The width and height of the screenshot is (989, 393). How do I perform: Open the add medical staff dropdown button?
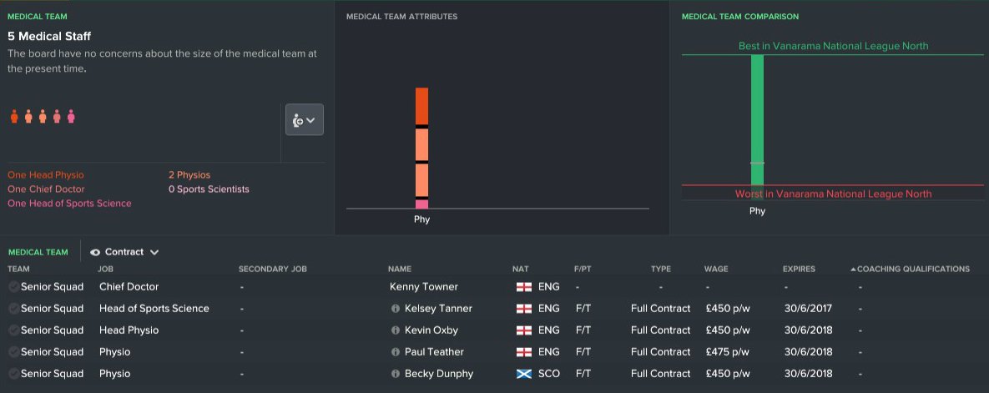click(x=304, y=120)
